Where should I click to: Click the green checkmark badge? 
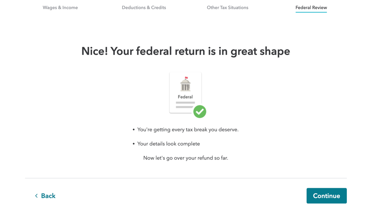[200, 111]
